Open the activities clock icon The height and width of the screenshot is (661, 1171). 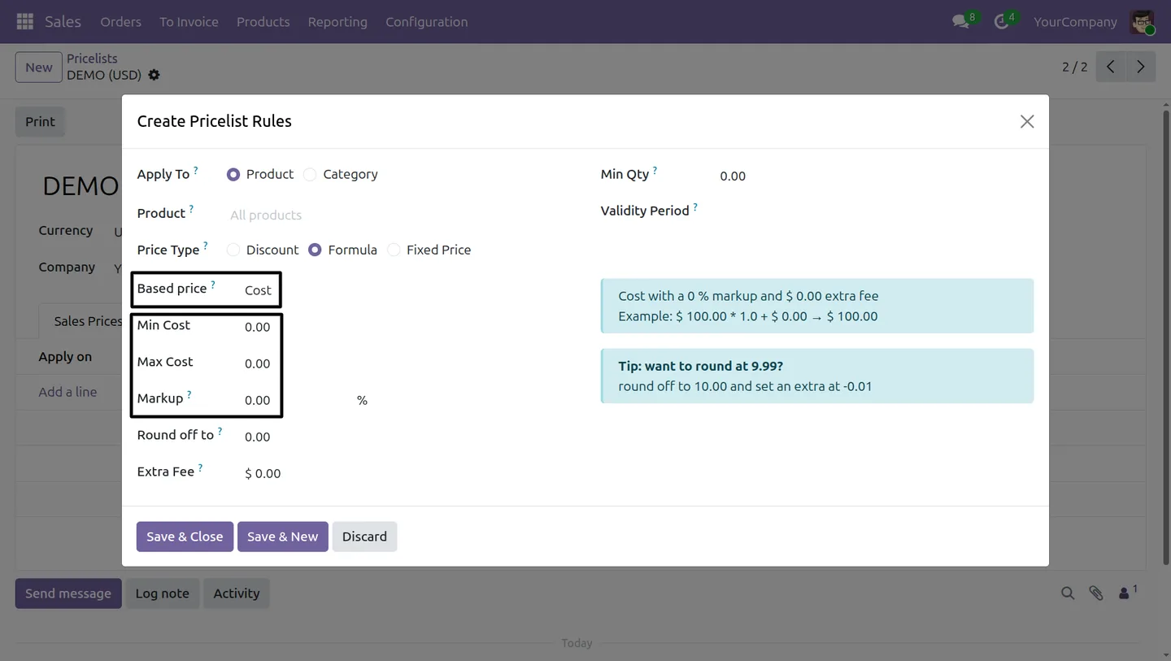click(x=1002, y=22)
